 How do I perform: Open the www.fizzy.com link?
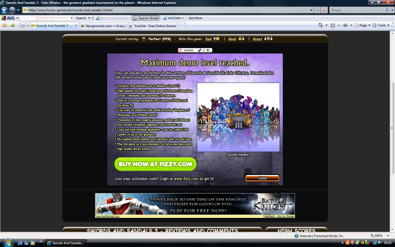pos(186,179)
